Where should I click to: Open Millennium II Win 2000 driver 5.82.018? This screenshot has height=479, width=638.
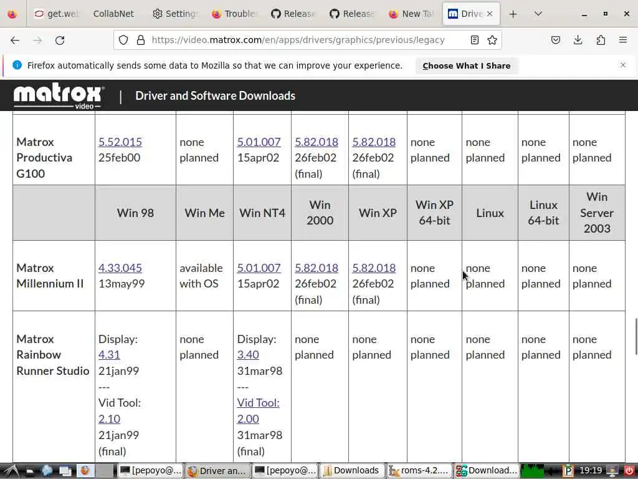[317, 268]
